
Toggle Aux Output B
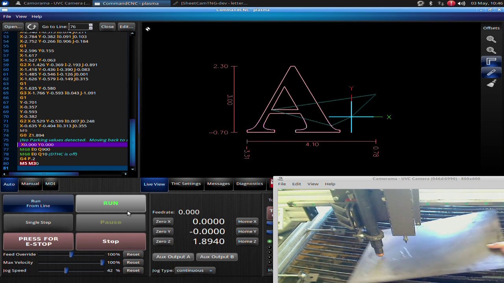[x=217, y=257]
